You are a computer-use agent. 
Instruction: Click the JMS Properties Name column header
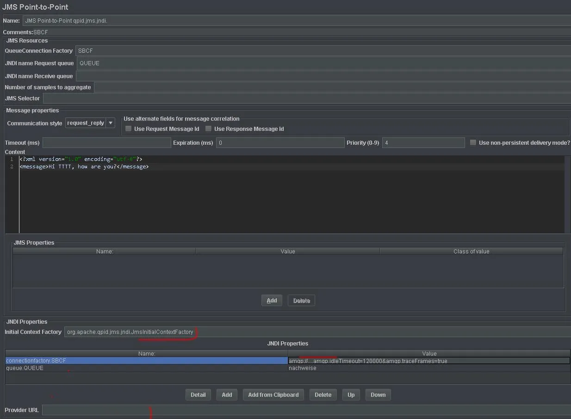click(105, 252)
